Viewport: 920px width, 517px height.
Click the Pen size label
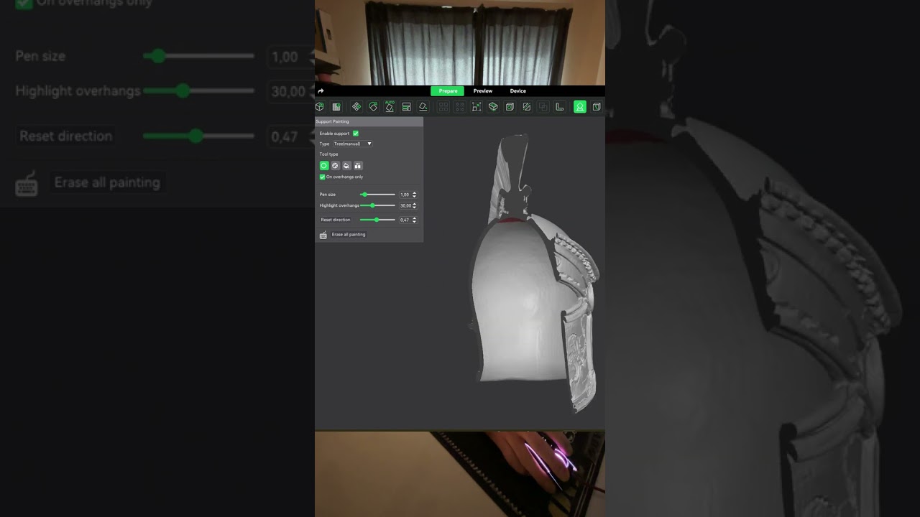[x=328, y=195]
